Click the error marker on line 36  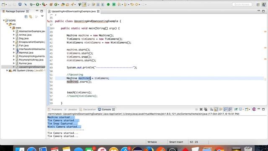click(48, 21)
